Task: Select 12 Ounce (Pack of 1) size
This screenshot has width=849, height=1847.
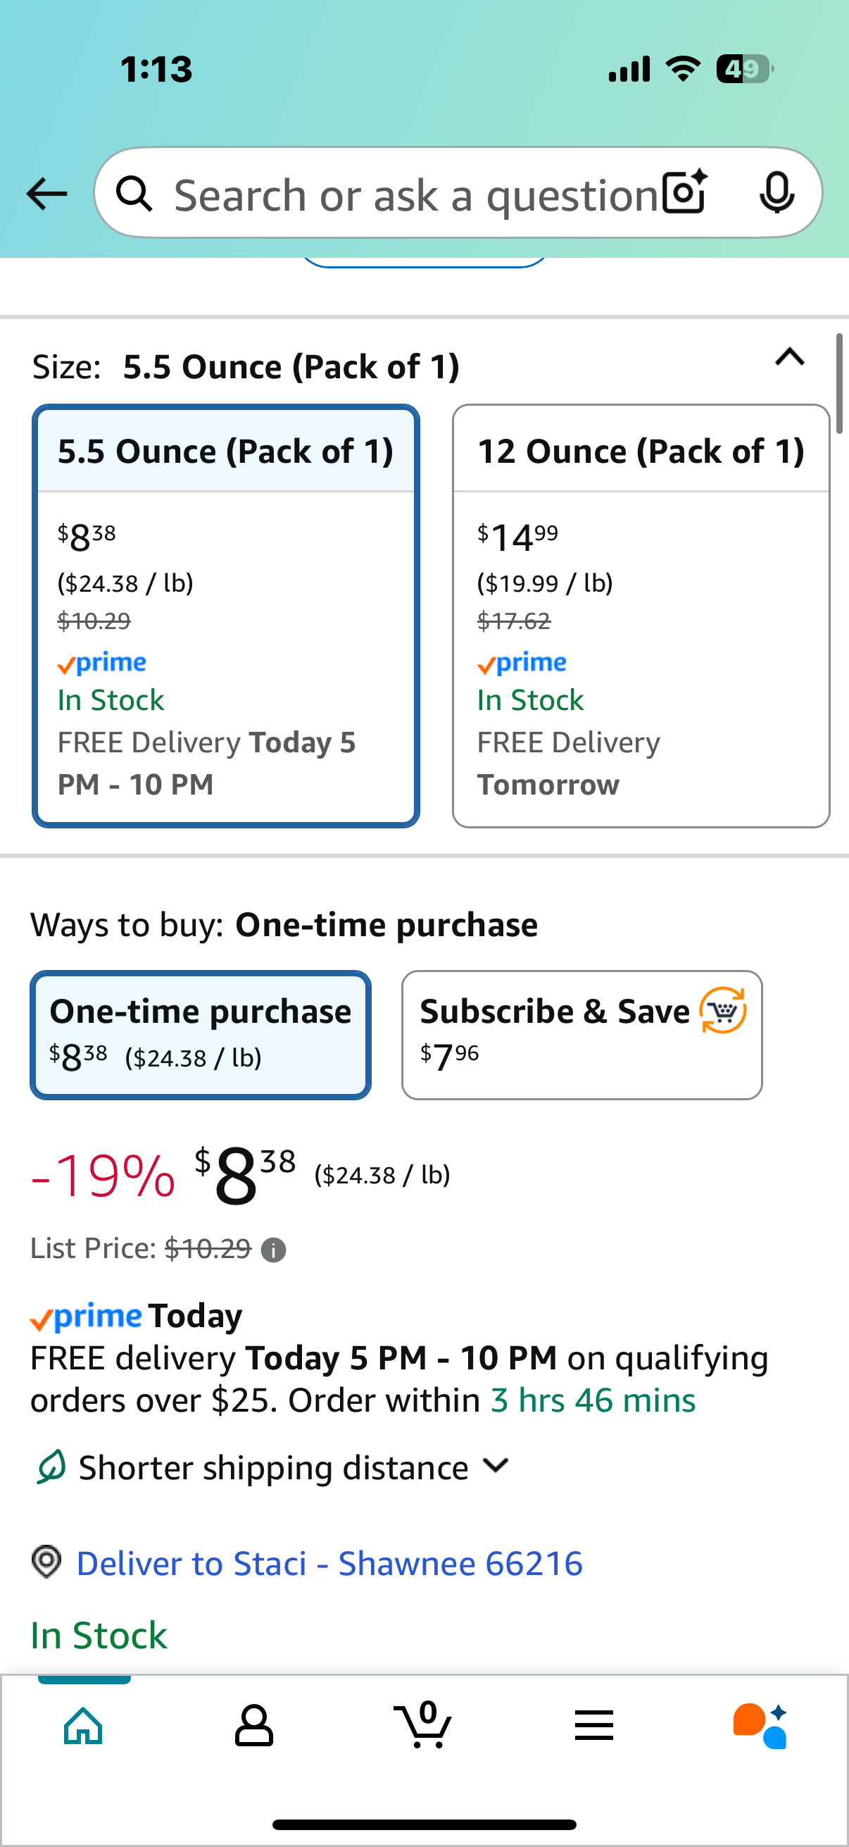Action: (x=641, y=616)
